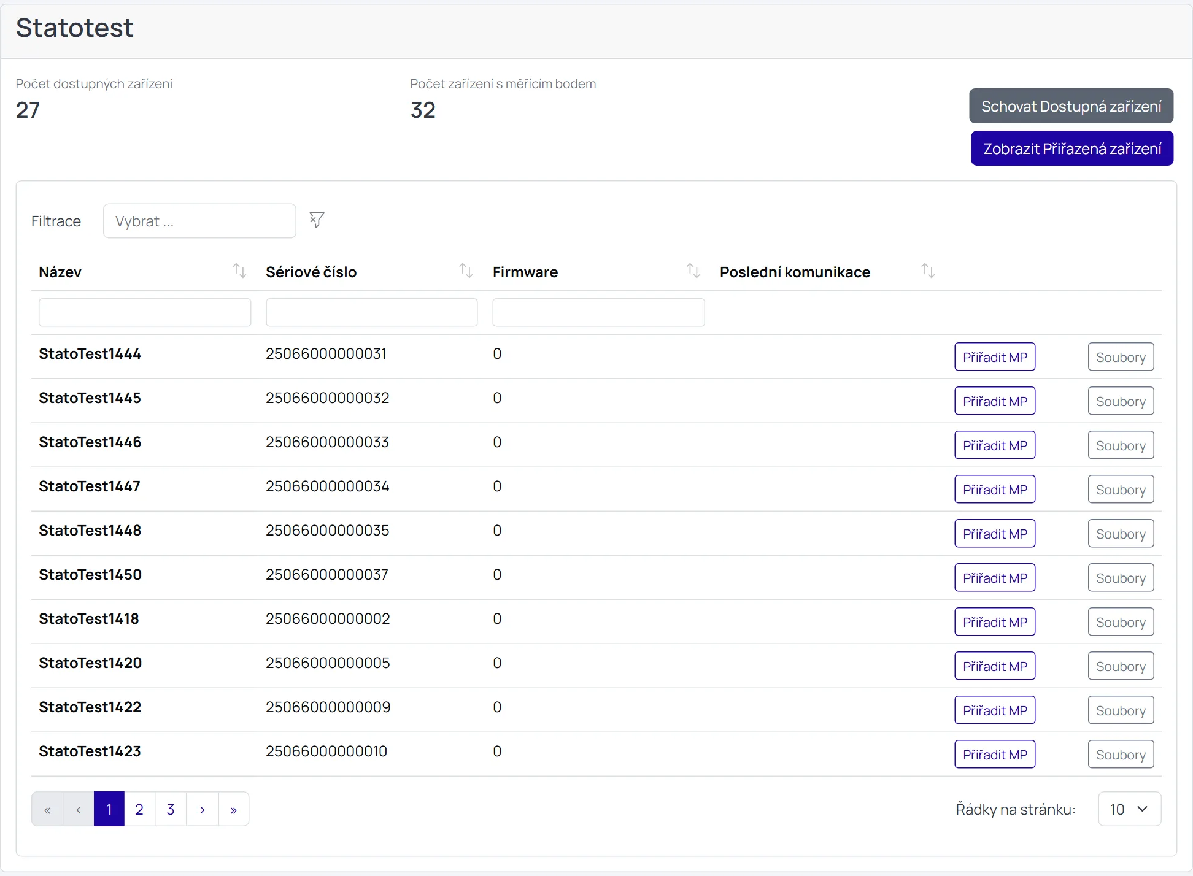Open rows per page dropdown

(1129, 809)
